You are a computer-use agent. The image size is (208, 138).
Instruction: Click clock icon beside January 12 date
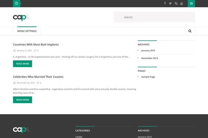(14, 51)
